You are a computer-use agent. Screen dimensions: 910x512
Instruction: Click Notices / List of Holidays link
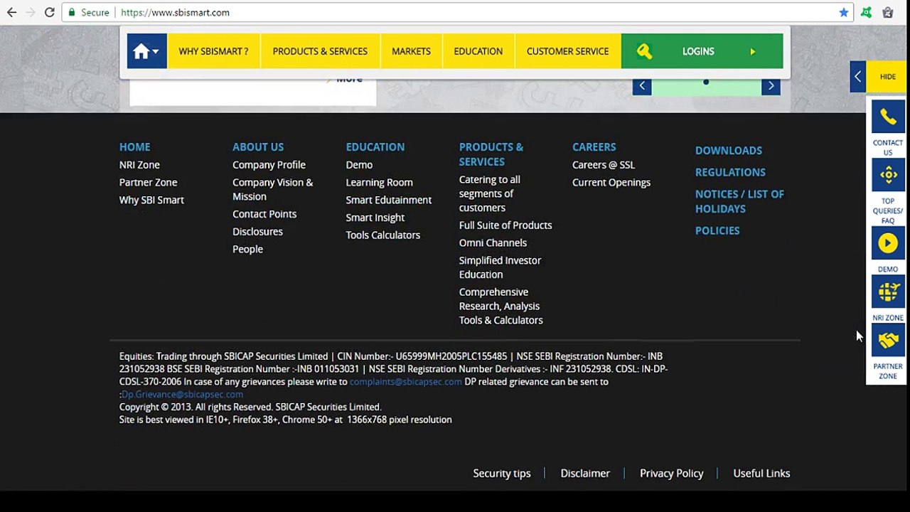pos(739,201)
